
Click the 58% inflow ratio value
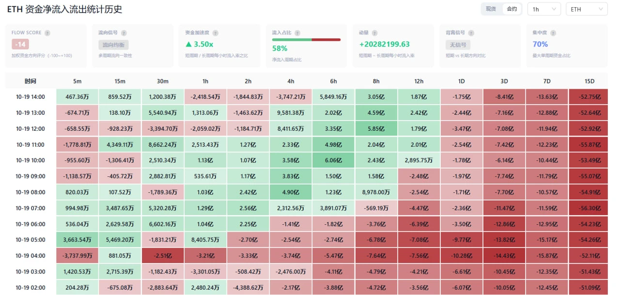tap(279, 48)
